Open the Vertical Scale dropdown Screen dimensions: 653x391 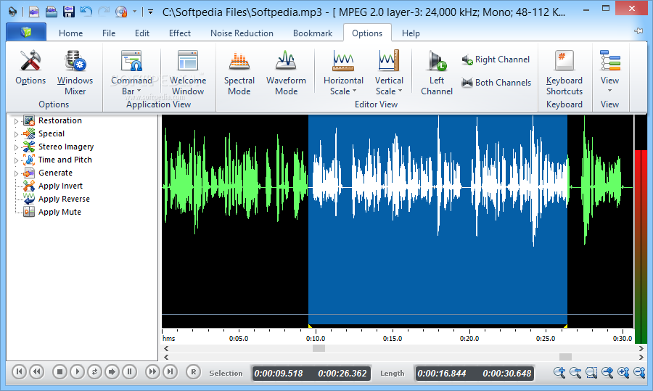[389, 73]
